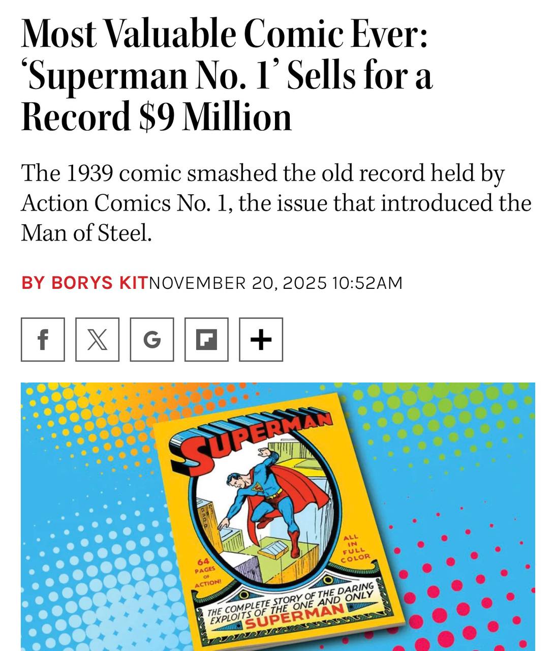
Task: Share the article on X
Action: tap(97, 339)
